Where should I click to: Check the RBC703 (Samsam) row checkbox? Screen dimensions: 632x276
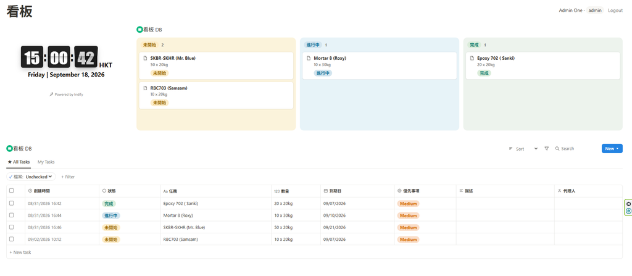click(x=11, y=239)
